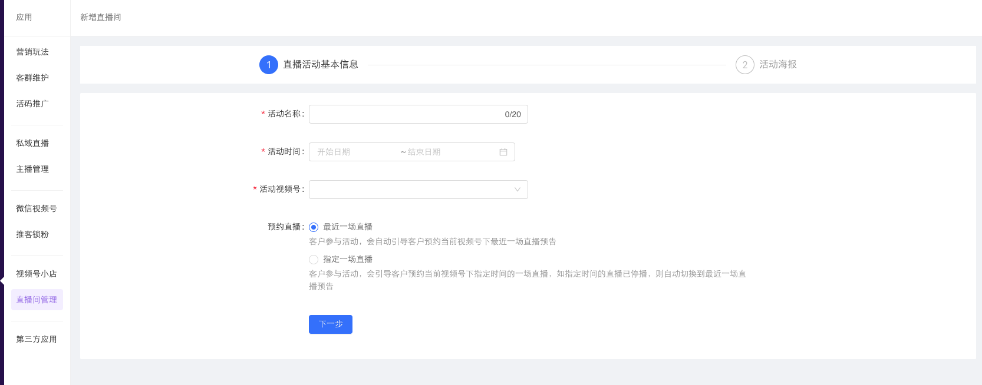Select the 指定一场直播 radio option
This screenshot has width=982, height=385.
pyautogui.click(x=314, y=260)
